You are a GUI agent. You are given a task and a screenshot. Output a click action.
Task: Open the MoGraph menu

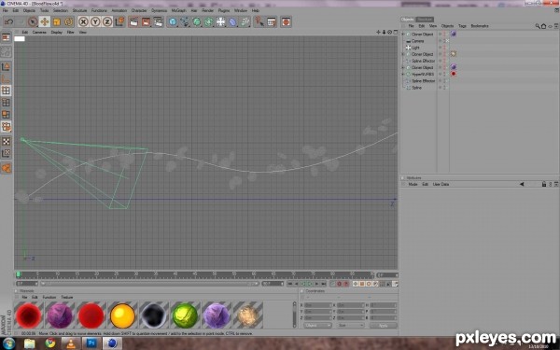(178, 10)
